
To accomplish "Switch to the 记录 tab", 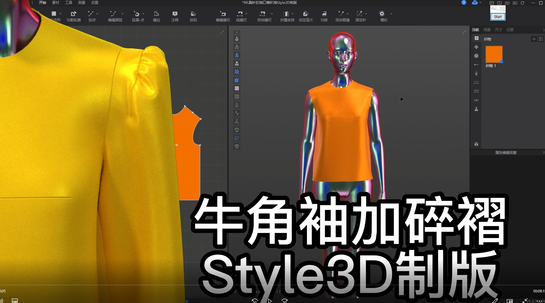I will click(x=510, y=30).
